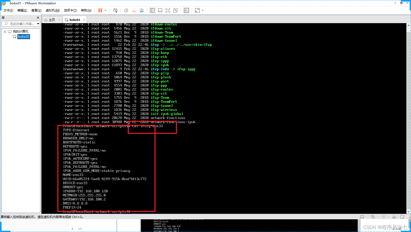Click the dimmed USB device status icon
Image resolution: width=411 pixels, height=232 pixels.
(389, 217)
